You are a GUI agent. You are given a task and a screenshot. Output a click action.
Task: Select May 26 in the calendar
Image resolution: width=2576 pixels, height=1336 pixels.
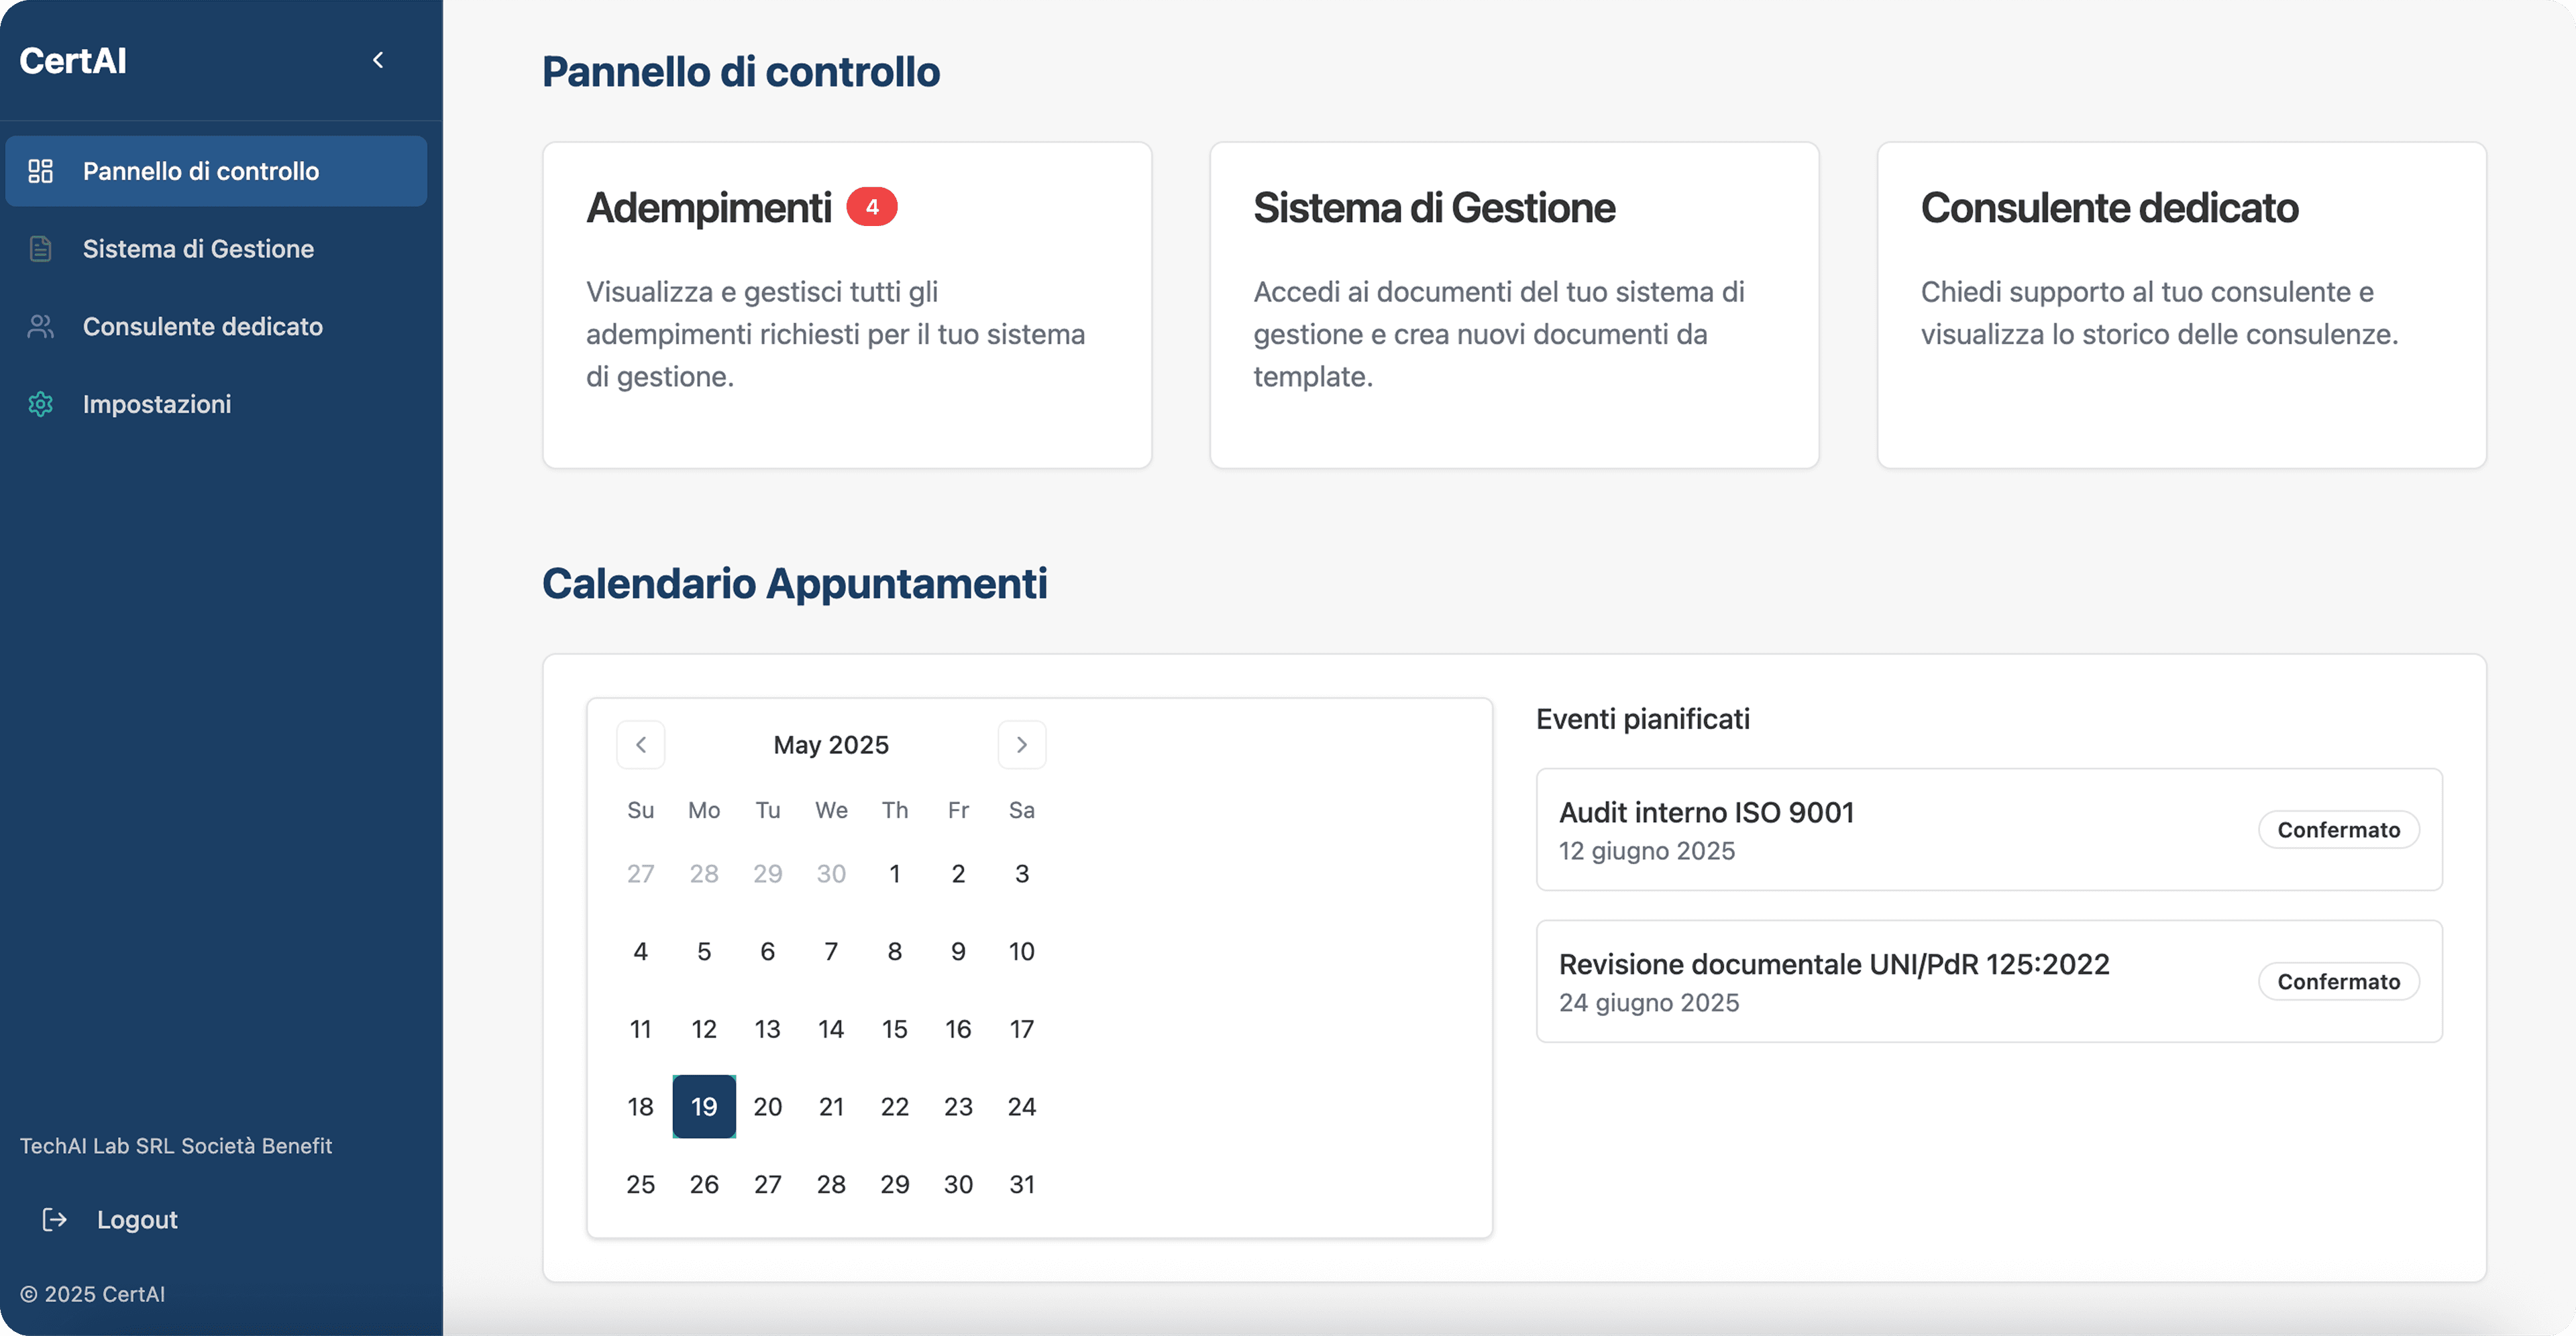(x=704, y=1184)
